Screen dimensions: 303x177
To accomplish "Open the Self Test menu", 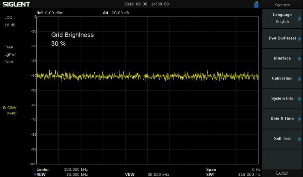I will (x=282, y=138).
